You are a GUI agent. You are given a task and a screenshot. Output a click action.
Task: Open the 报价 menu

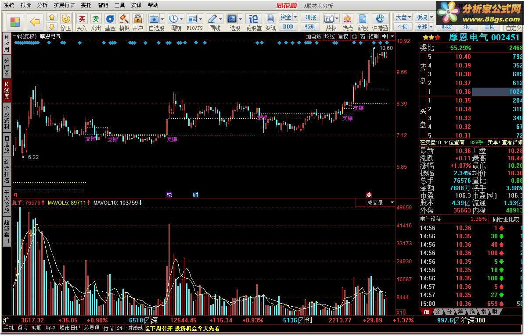25,5
